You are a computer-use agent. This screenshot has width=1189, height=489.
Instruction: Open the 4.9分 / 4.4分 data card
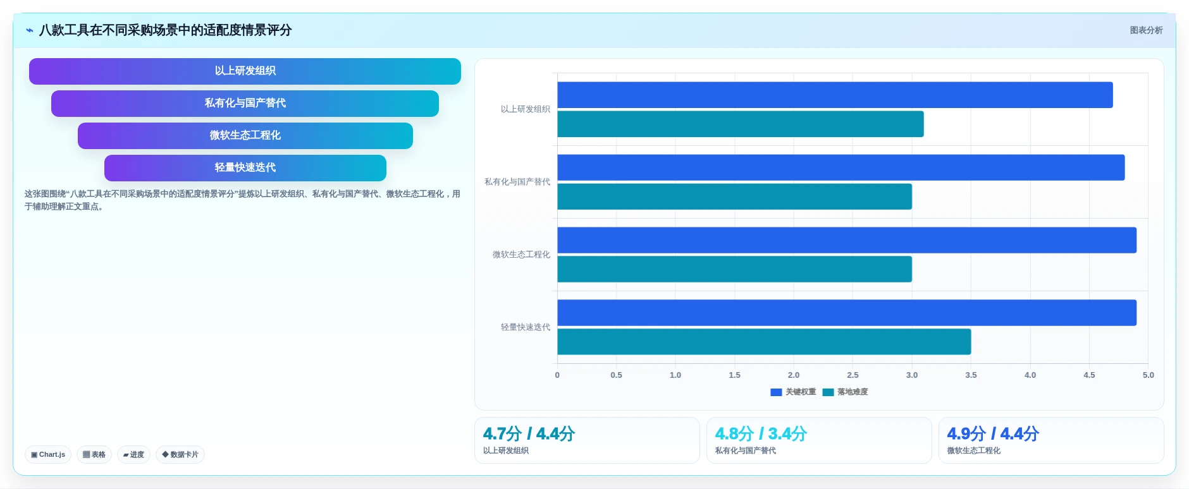click(1051, 440)
